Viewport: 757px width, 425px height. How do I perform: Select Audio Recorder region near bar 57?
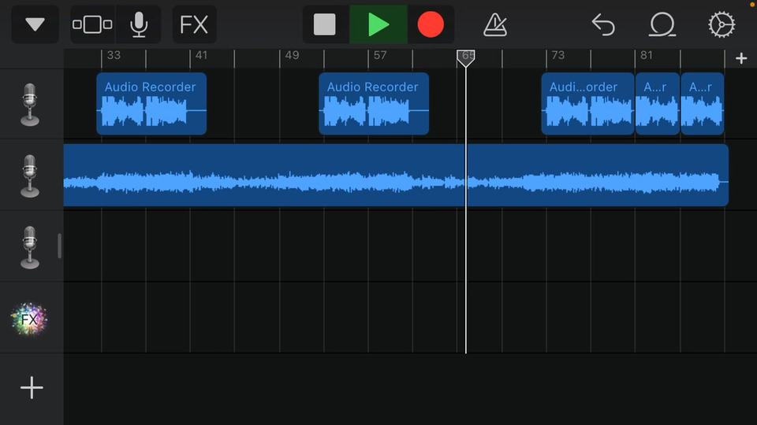[374, 104]
